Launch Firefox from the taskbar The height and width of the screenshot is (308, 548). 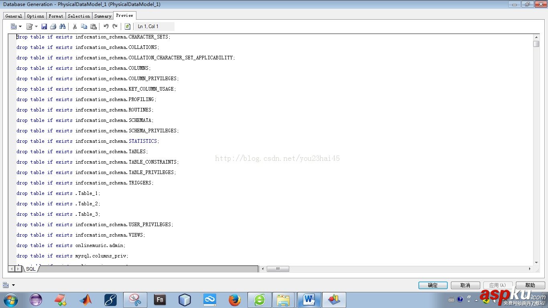pyautogui.click(x=234, y=300)
